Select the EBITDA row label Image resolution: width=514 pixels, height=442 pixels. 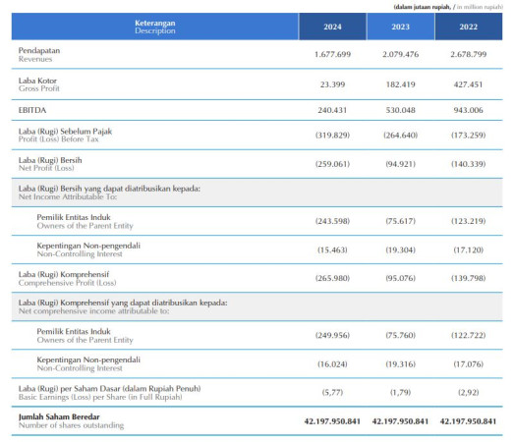pos(32,110)
